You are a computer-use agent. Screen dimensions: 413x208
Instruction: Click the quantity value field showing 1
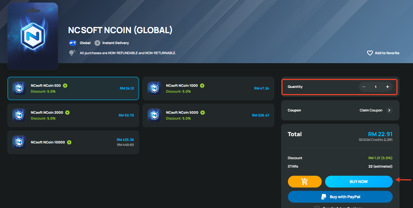point(376,87)
